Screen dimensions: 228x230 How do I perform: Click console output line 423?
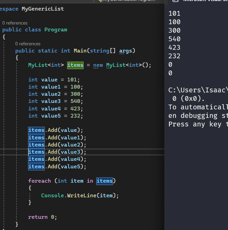(x=174, y=48)
